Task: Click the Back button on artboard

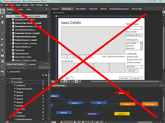Action: 68,79
